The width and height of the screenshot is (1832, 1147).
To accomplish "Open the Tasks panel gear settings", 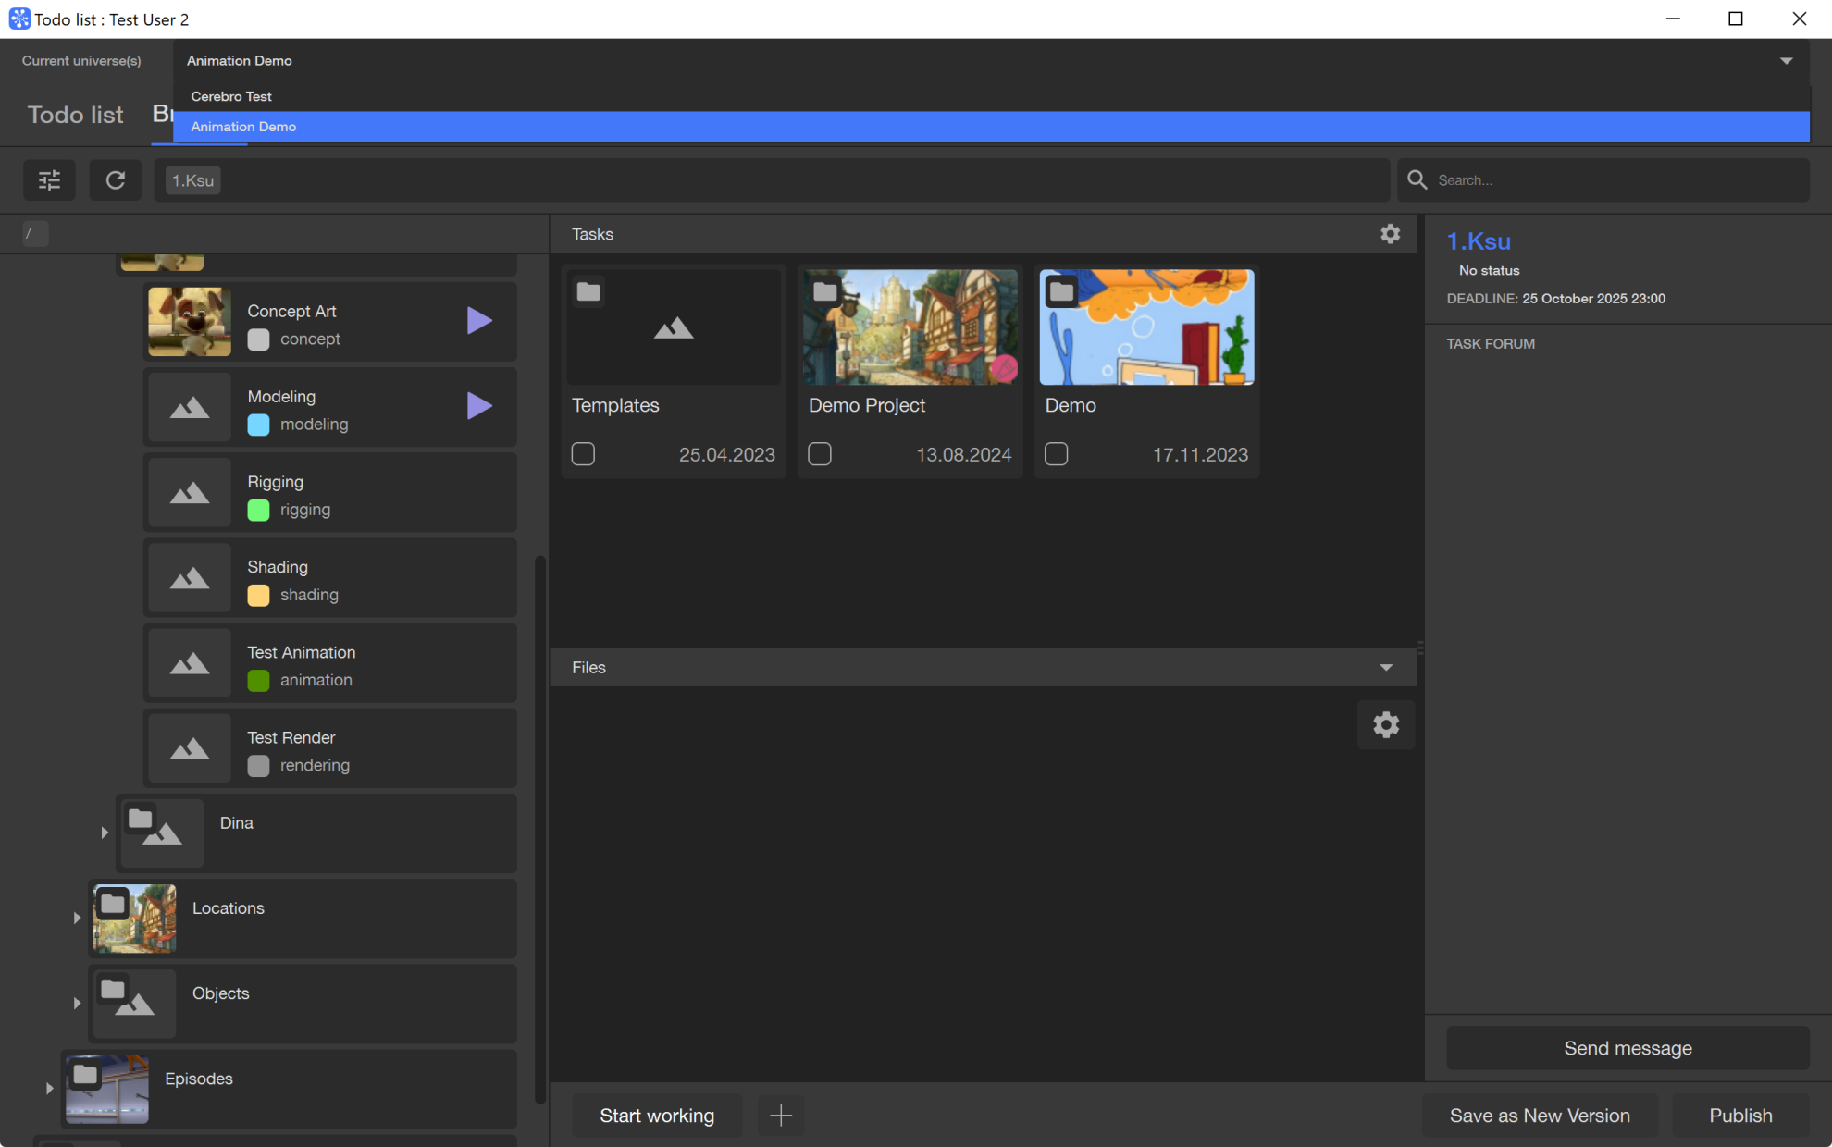I will 1390,234.
